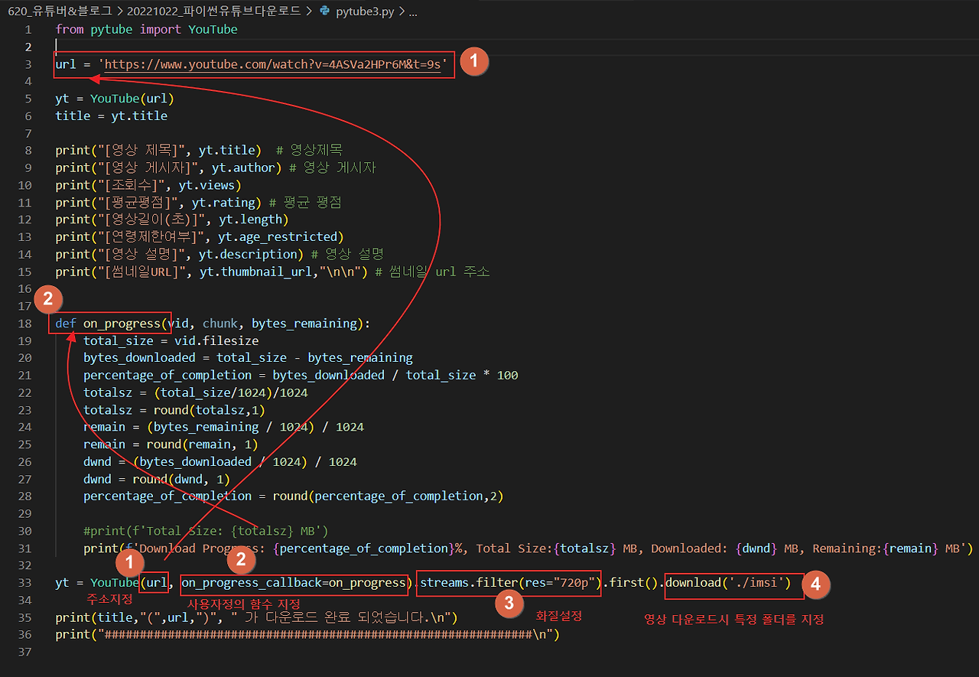Open pytube3.py breadcrumb item
This screenshot has width=979, height=677.
(x=366, y=11)
